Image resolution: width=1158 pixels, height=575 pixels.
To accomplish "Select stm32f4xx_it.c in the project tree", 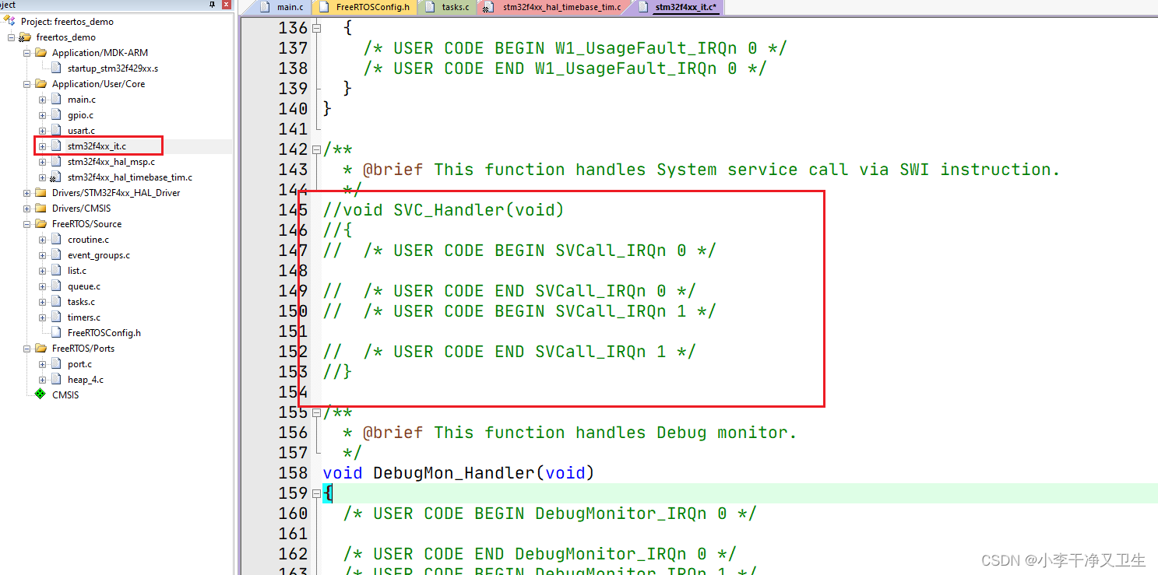I will coord(97,146).
